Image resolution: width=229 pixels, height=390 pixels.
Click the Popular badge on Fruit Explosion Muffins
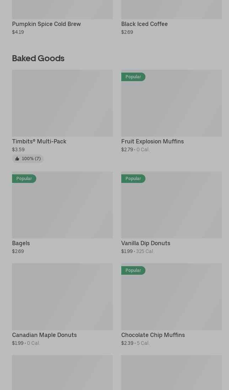pyautogui.click(x=133, y=77)
